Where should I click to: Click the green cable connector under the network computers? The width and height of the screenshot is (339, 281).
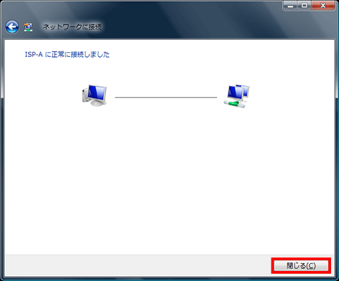coord(234,104)
